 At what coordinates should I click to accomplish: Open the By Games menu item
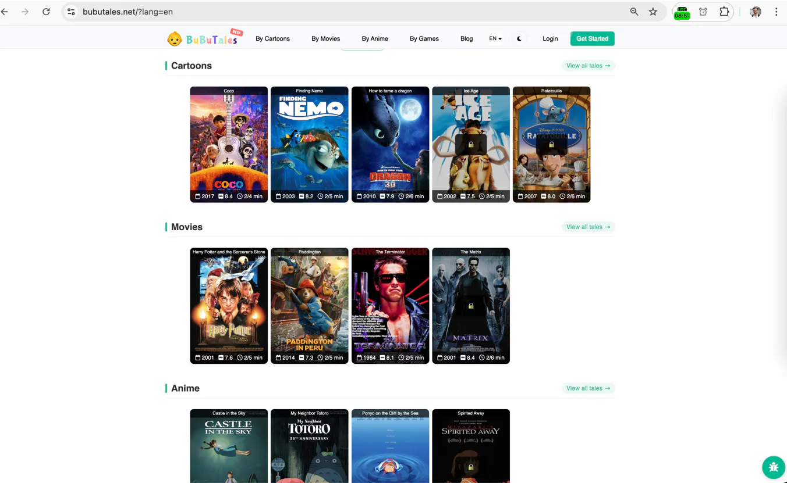pos(424,39)
